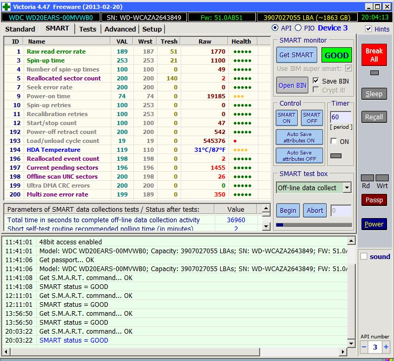Viewport: 394px width, 361px height.
Task: Click the Abort test button
Action: pyautogui.click(x=315, y=210)
